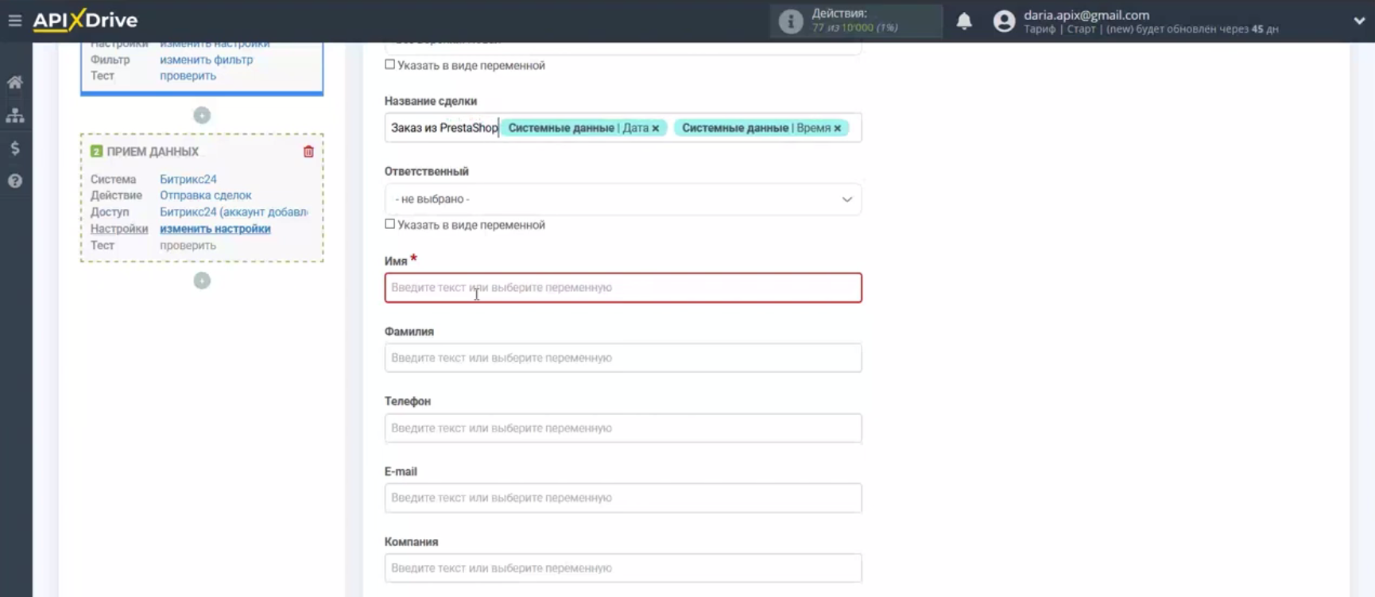Click Настройки label in Прием данных

pyautogui.click(x=119, y=229)
